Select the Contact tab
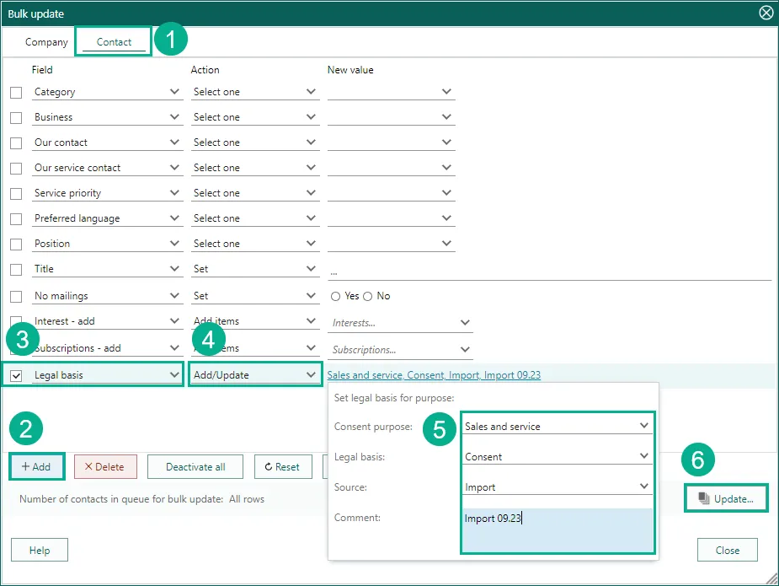The width and height of the screenshot is (779, 586). (x=114, y=42)
